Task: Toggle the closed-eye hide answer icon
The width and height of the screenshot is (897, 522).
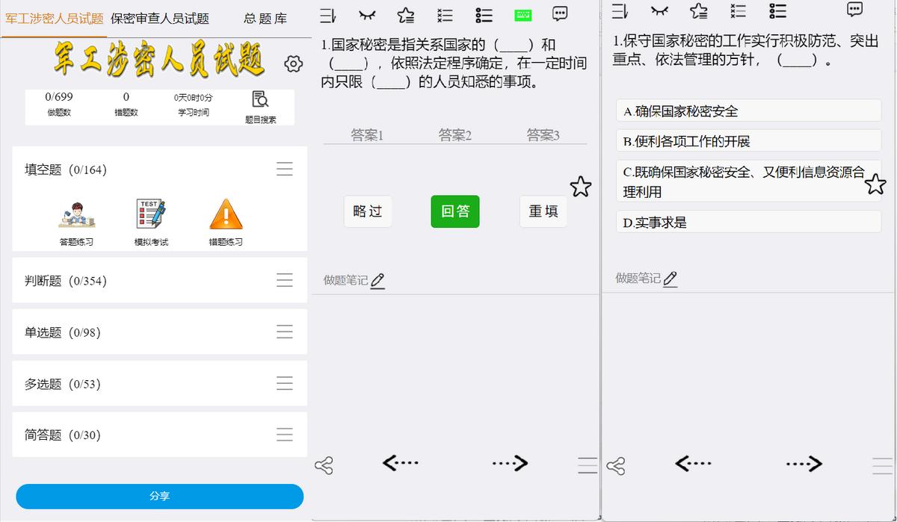Action: [x=368, y=15]
